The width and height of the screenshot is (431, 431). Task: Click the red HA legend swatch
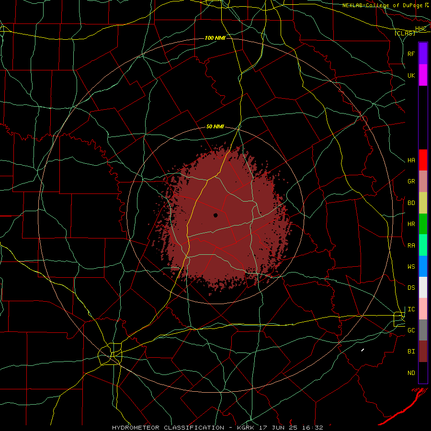[x=423, y=160]
